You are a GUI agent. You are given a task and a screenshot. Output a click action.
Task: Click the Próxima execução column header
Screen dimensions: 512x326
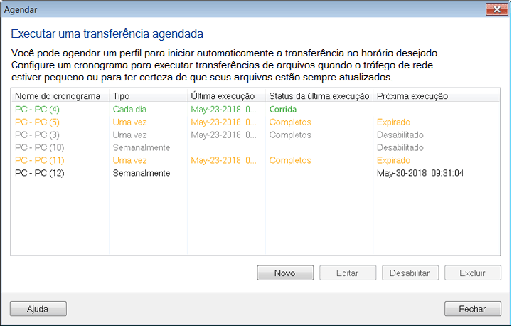coord(412,96)
